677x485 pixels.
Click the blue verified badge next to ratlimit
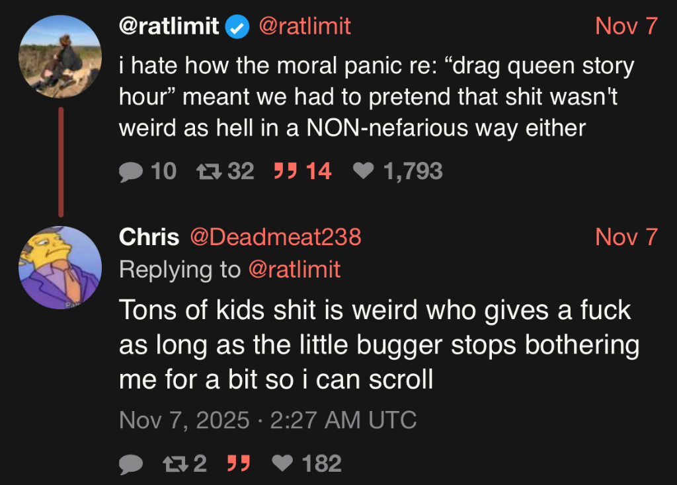pos(237,26)
